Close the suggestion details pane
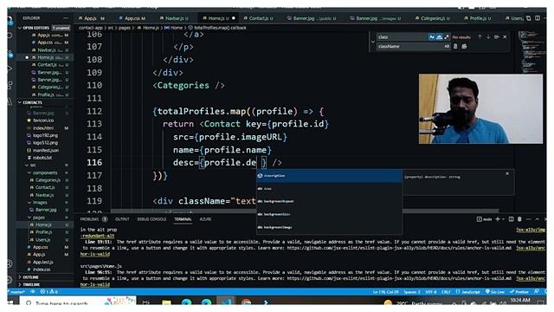554x312 pixels. point(507,173)
